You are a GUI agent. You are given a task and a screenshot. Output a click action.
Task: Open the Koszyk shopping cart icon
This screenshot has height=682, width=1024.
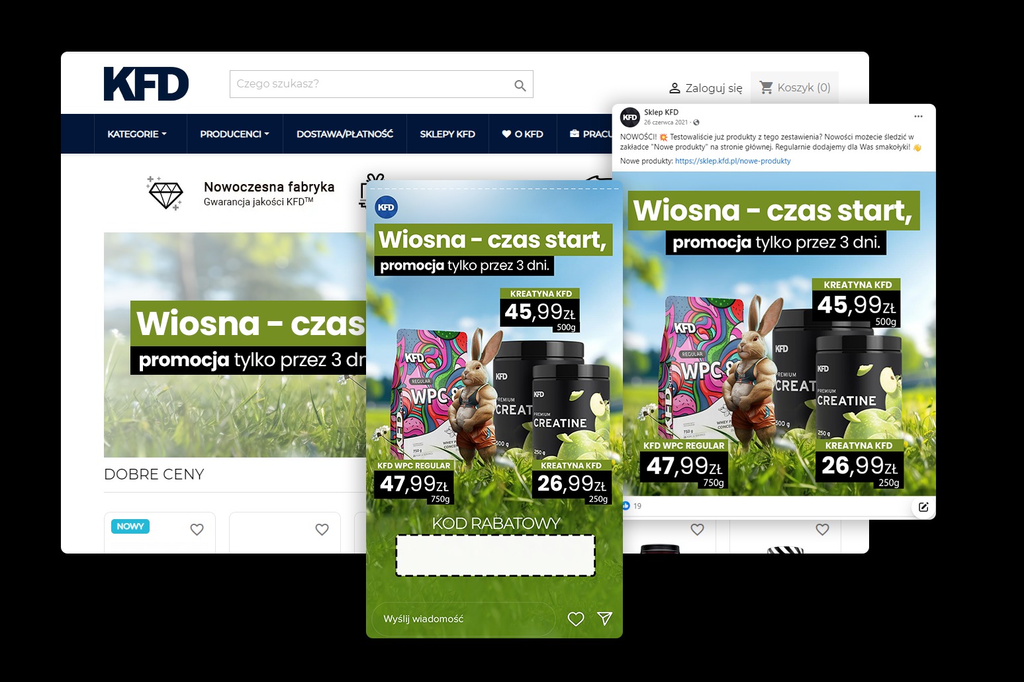[767, 86]
